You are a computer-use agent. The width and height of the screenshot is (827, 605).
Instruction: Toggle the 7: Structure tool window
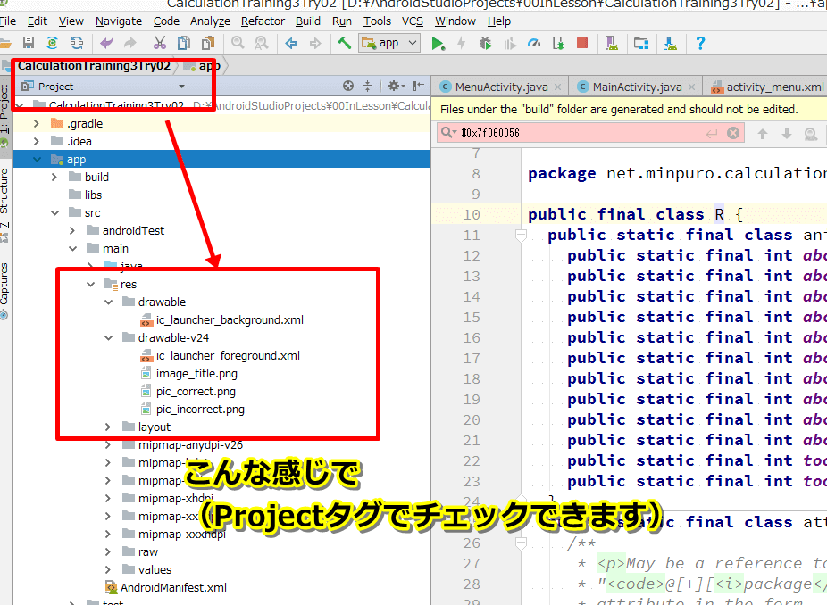click(4, 205)
